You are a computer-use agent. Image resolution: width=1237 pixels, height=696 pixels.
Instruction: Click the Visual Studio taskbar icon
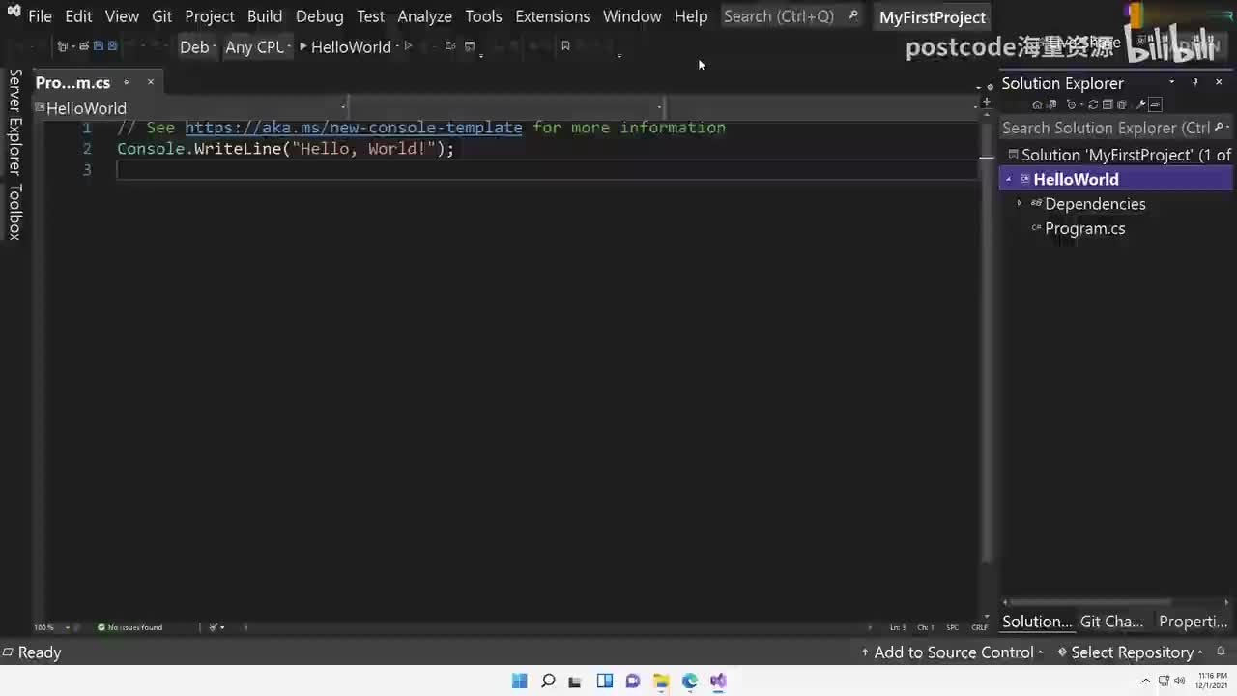tap(718, 681)
